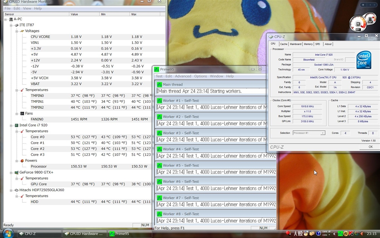Click Worker #7 Self-Test window icon
Screen dimensions: 380x238
tap(159, 198)
